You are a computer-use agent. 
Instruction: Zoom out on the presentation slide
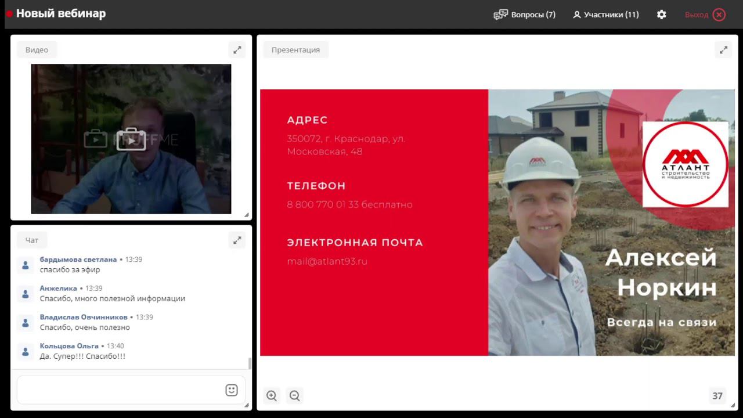click(295, 396)
